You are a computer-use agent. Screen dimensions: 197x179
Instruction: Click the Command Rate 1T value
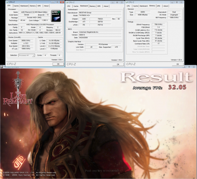[x=159, y=44]
